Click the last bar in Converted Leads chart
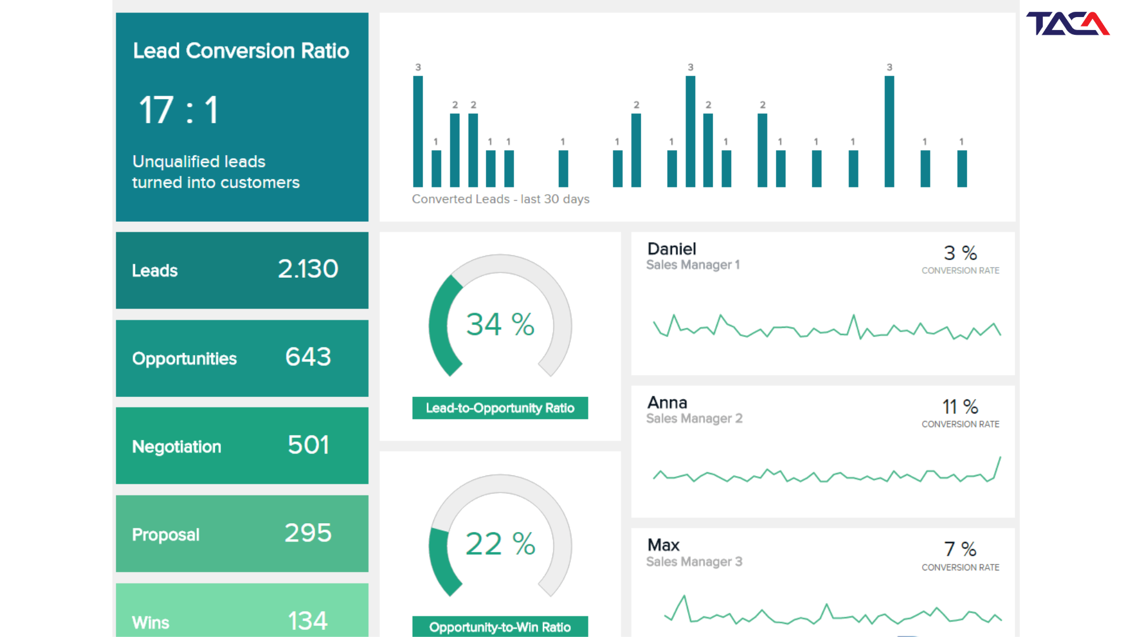This screenshot has height=637, width=1132. 962,169
